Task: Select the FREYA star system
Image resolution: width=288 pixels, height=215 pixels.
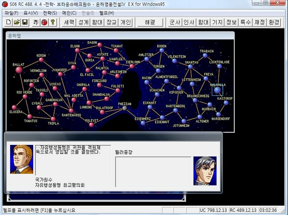Action: 206,78
